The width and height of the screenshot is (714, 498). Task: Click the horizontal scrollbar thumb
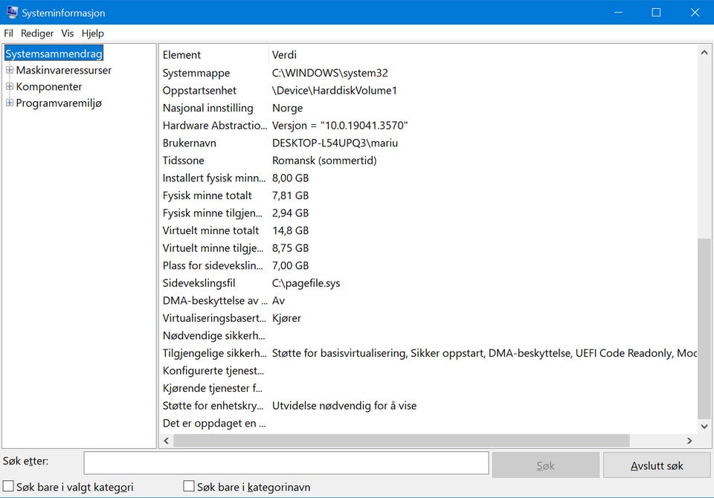pyautogui.click(x=402, y=441)
